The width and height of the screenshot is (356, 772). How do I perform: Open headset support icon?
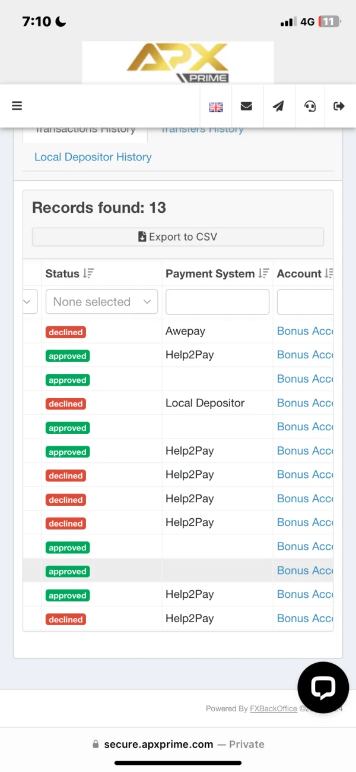pyautogui.click(x=310, y=106)
